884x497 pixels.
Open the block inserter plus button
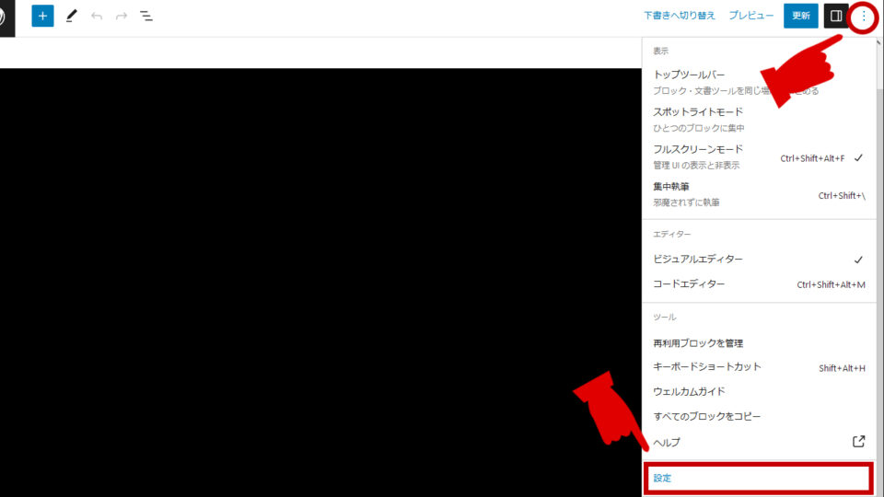42,17
